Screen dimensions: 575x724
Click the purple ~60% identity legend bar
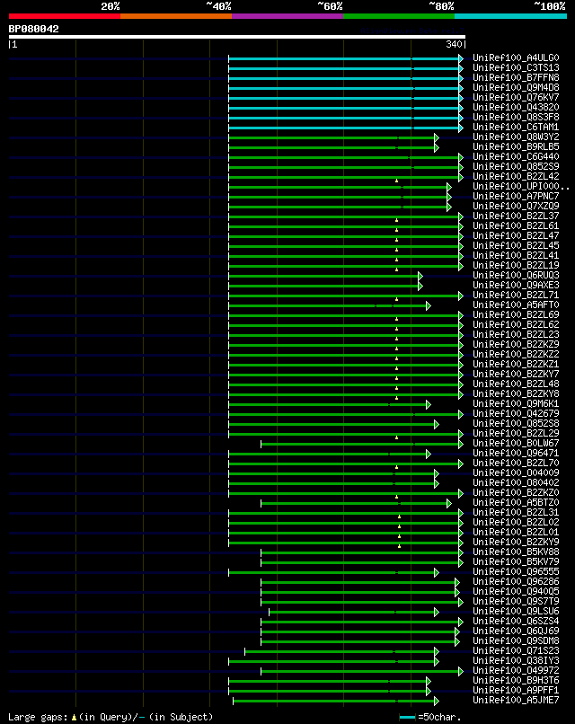[x=287, y=16]
